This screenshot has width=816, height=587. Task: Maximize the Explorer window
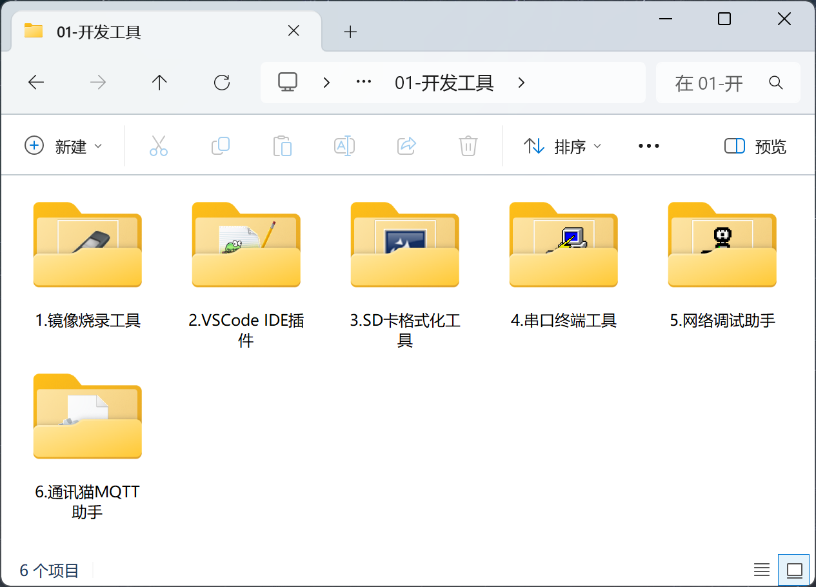[x=724, y=19]
